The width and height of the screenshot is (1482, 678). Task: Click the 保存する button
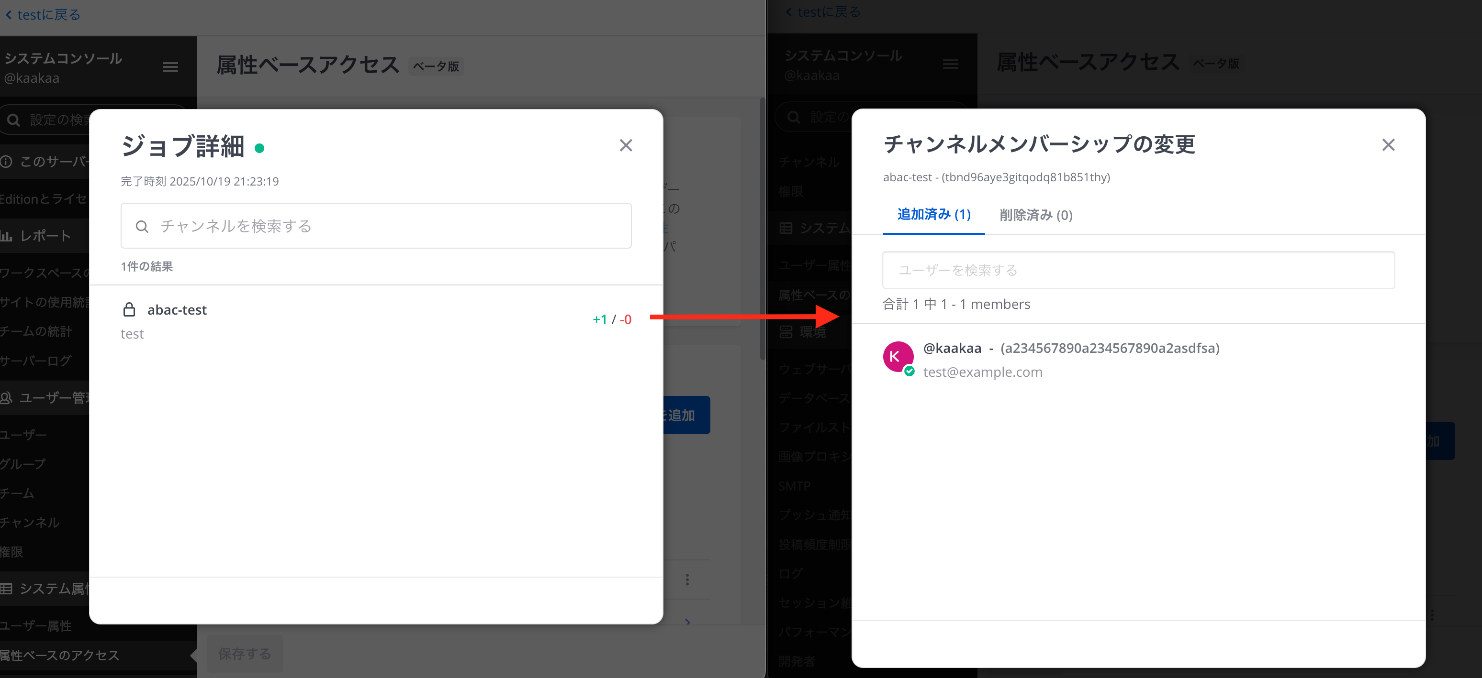245,653
